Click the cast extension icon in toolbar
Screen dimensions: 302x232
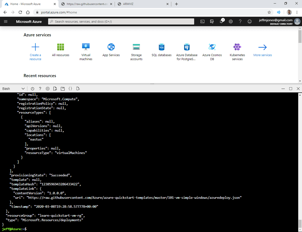(x=278, y=12)
